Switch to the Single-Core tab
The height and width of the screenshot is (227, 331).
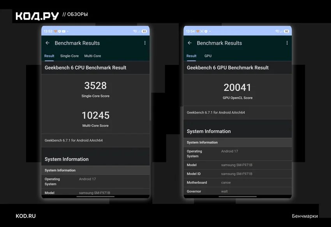69,56
